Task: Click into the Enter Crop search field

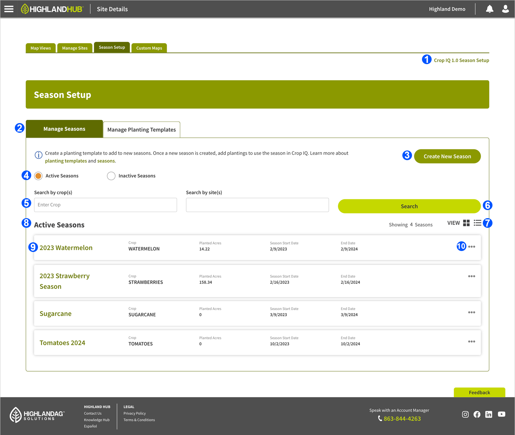Action: click(x=105, y=205)
